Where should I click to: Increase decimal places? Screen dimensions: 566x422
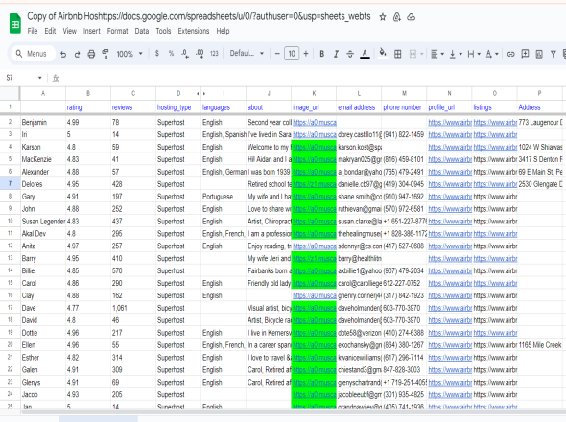click(x=200, y=54)
